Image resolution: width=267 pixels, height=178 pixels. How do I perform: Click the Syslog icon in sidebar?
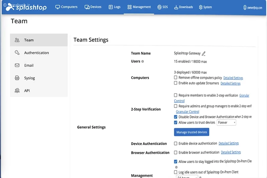(x=17, y=78)
